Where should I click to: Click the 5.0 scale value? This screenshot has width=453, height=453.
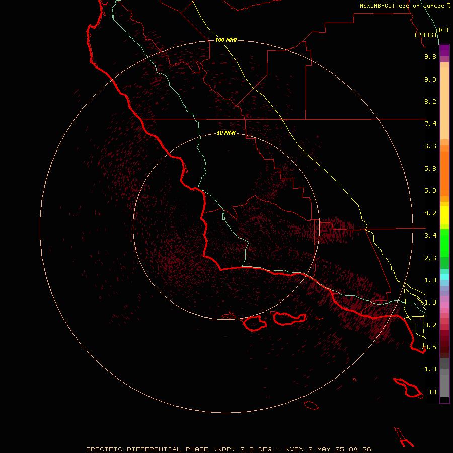430,191
